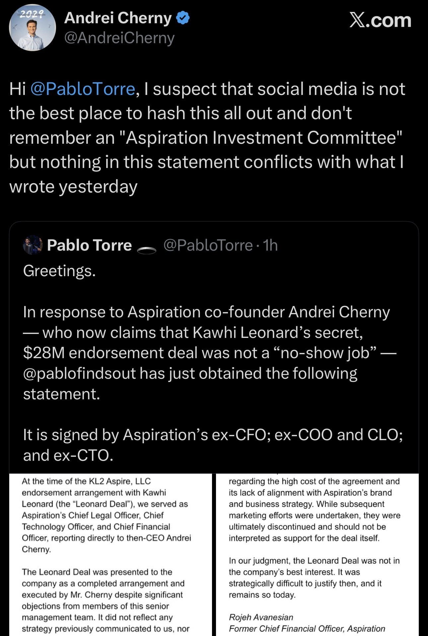
Task: Click the gray @PabloTorre handle in quote
Action: [x=208, y=245]
